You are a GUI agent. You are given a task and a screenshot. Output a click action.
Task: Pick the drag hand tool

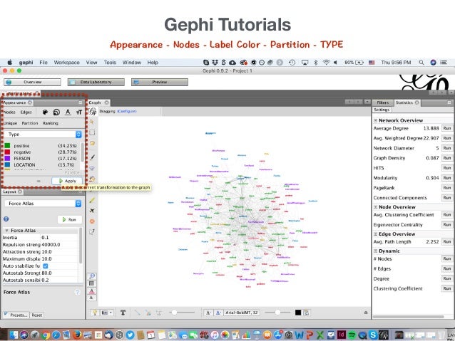click(x=92, y=143)
